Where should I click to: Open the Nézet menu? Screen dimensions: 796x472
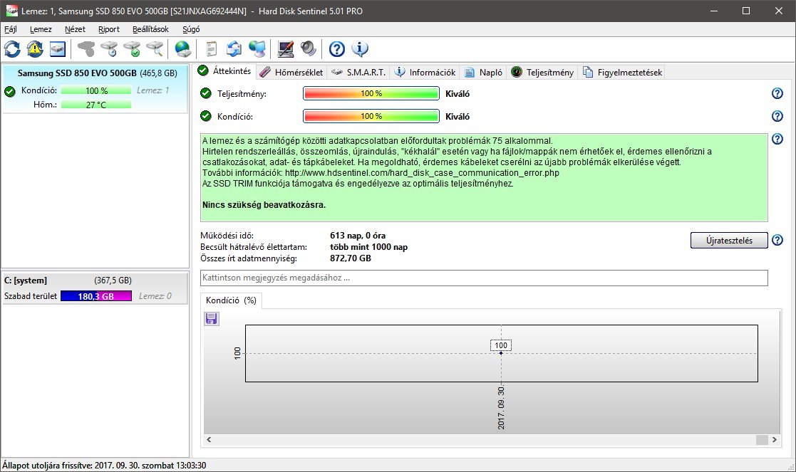pos(75,29)
